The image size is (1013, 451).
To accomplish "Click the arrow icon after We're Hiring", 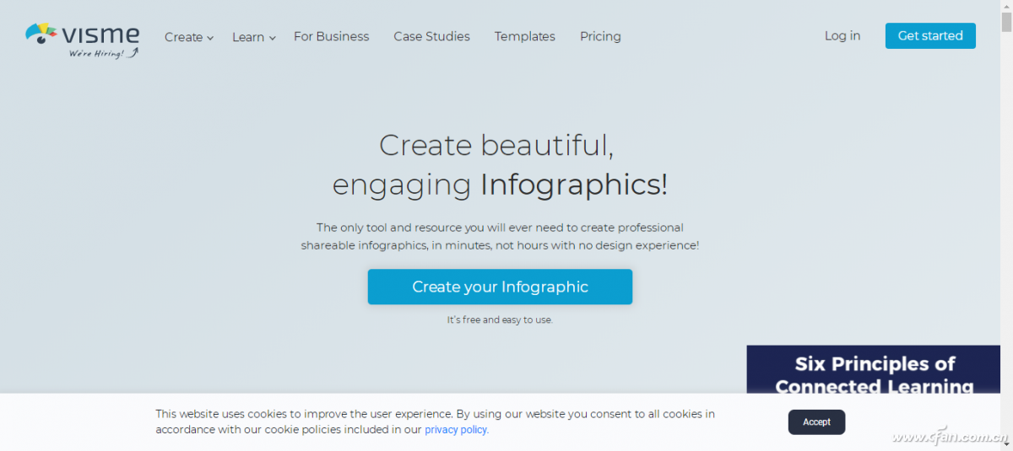I will pyautogui.click(x=133, y=53).
